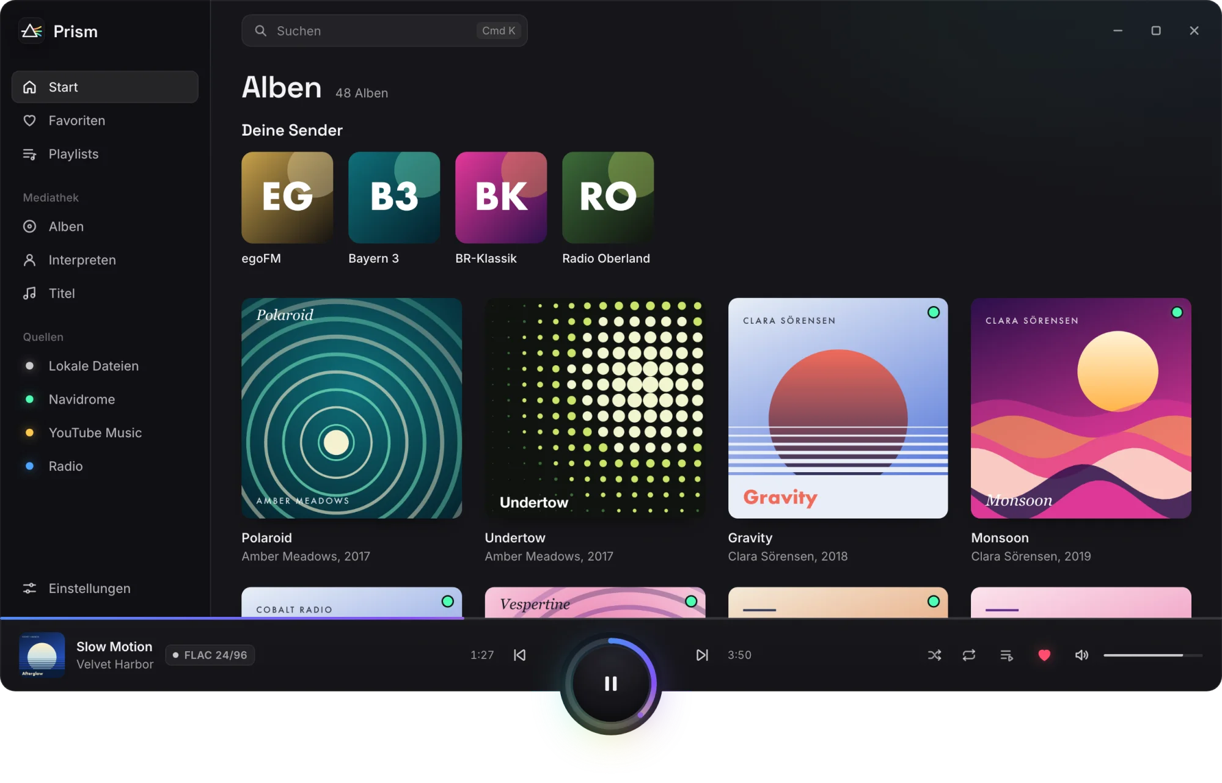1222x783 pixels.
Task: Click the Vespertine album cover
Action: 595,602
